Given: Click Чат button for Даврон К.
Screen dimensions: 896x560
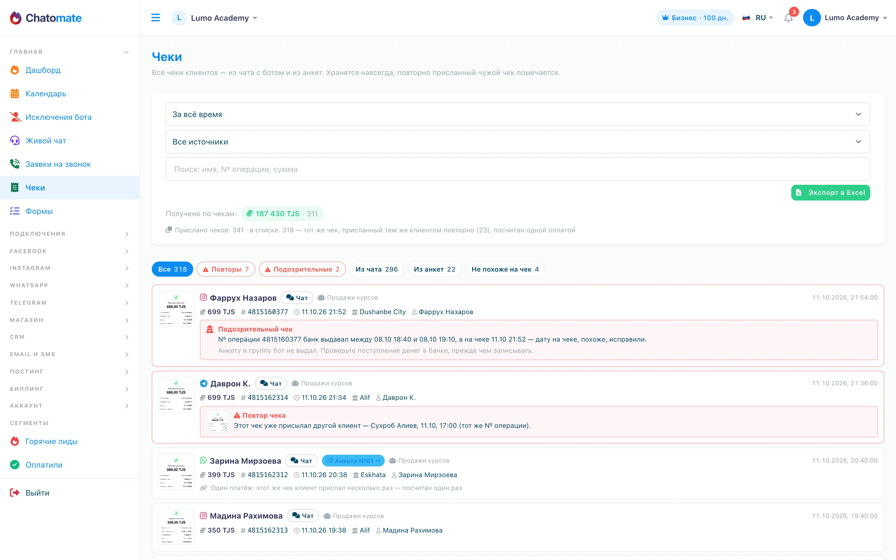Looking at the screenshot, I should [x=271, y=383].
